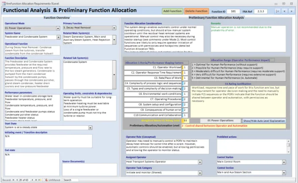This screenshot has height=183, width=298.
Task: Expand the System Name combo box
Action: pos(59,37)
